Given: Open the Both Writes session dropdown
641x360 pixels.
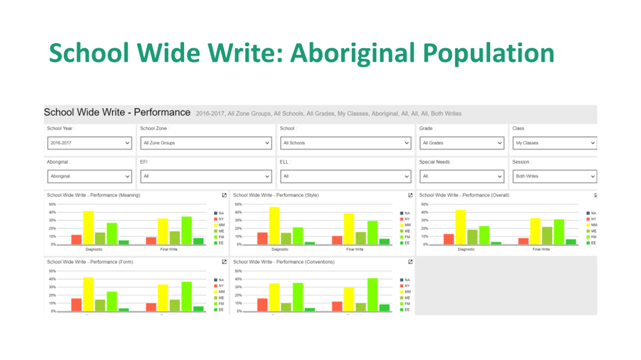Looking at the screenshot, I should tap(554, 176).
